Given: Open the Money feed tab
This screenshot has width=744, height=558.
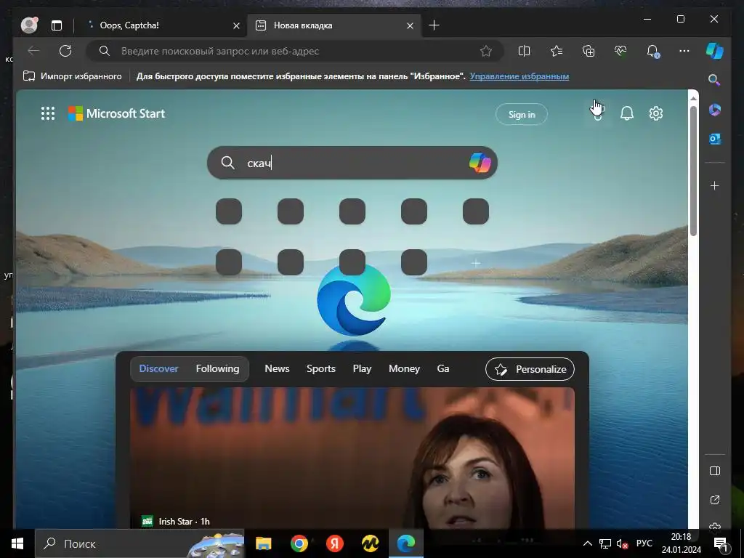Looking at the screenshot, I should point(404,368).
